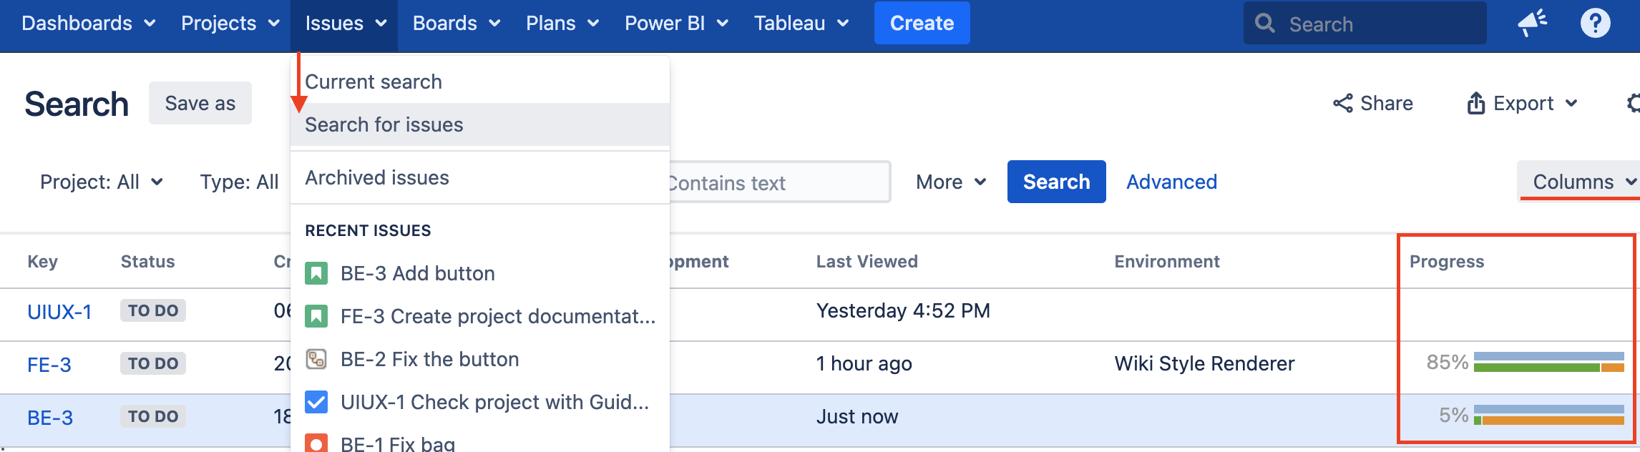Viewport: 1640px width, 452px height.
Task: Expand the Dashboards menu
Action: pos(89,23)
